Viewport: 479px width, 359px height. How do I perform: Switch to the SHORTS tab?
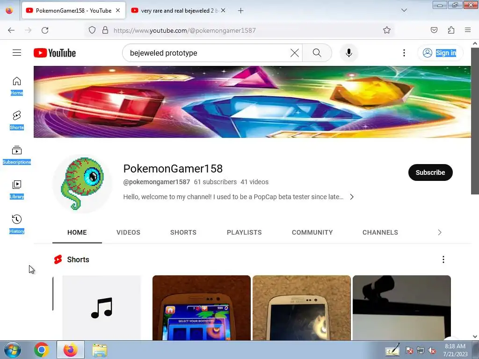[183, 232]
